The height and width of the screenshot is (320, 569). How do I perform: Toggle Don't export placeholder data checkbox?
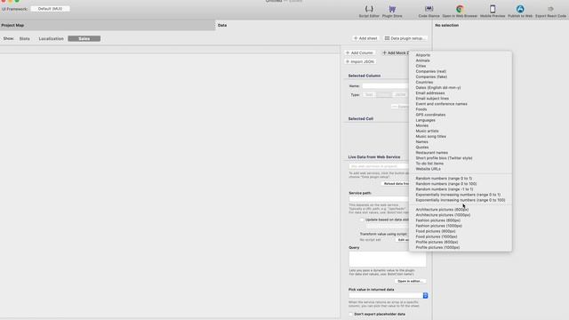pyautogui.click(x=350, y=314)
